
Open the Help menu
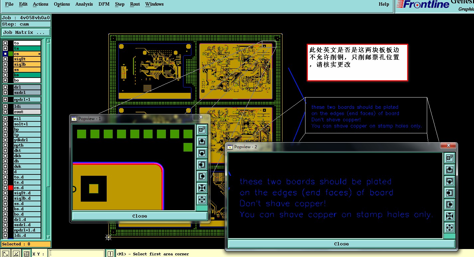pos(384,4)
